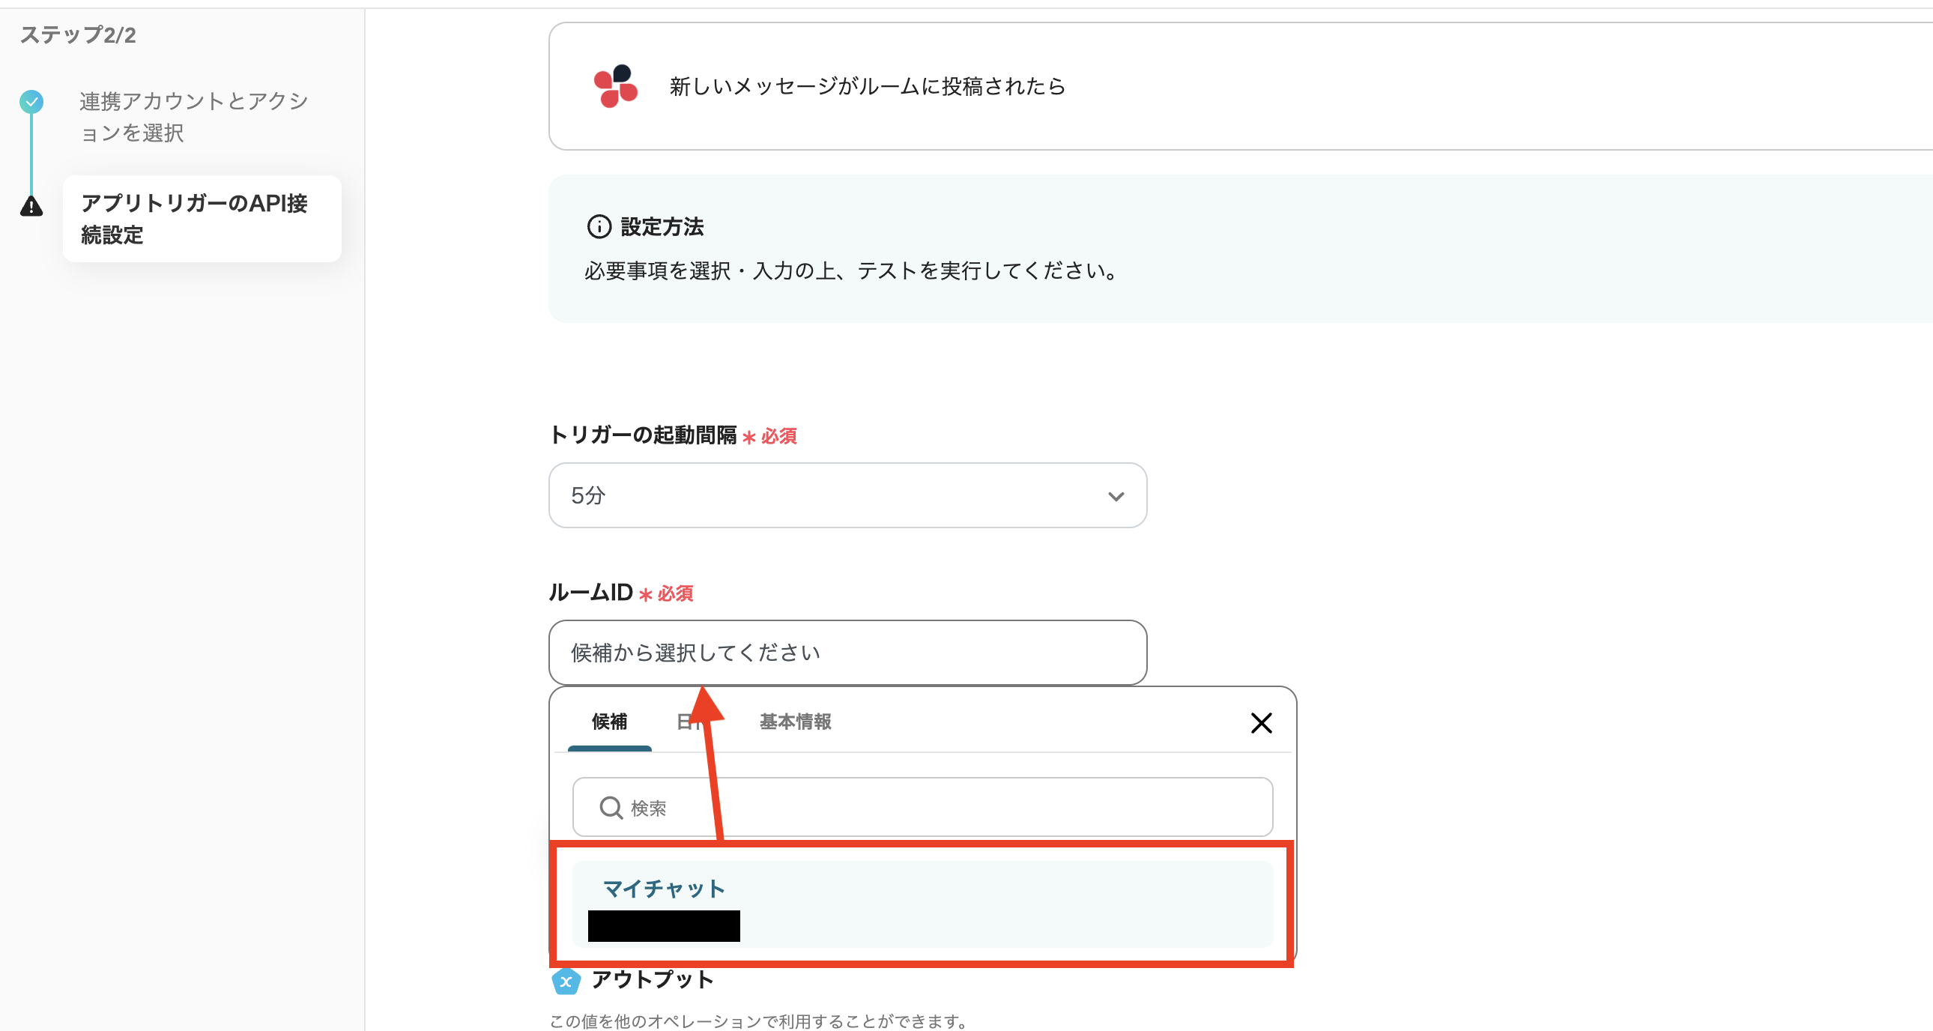
Task: Expand the 5分 dropdown chevron
Action: pos(1116,496)
